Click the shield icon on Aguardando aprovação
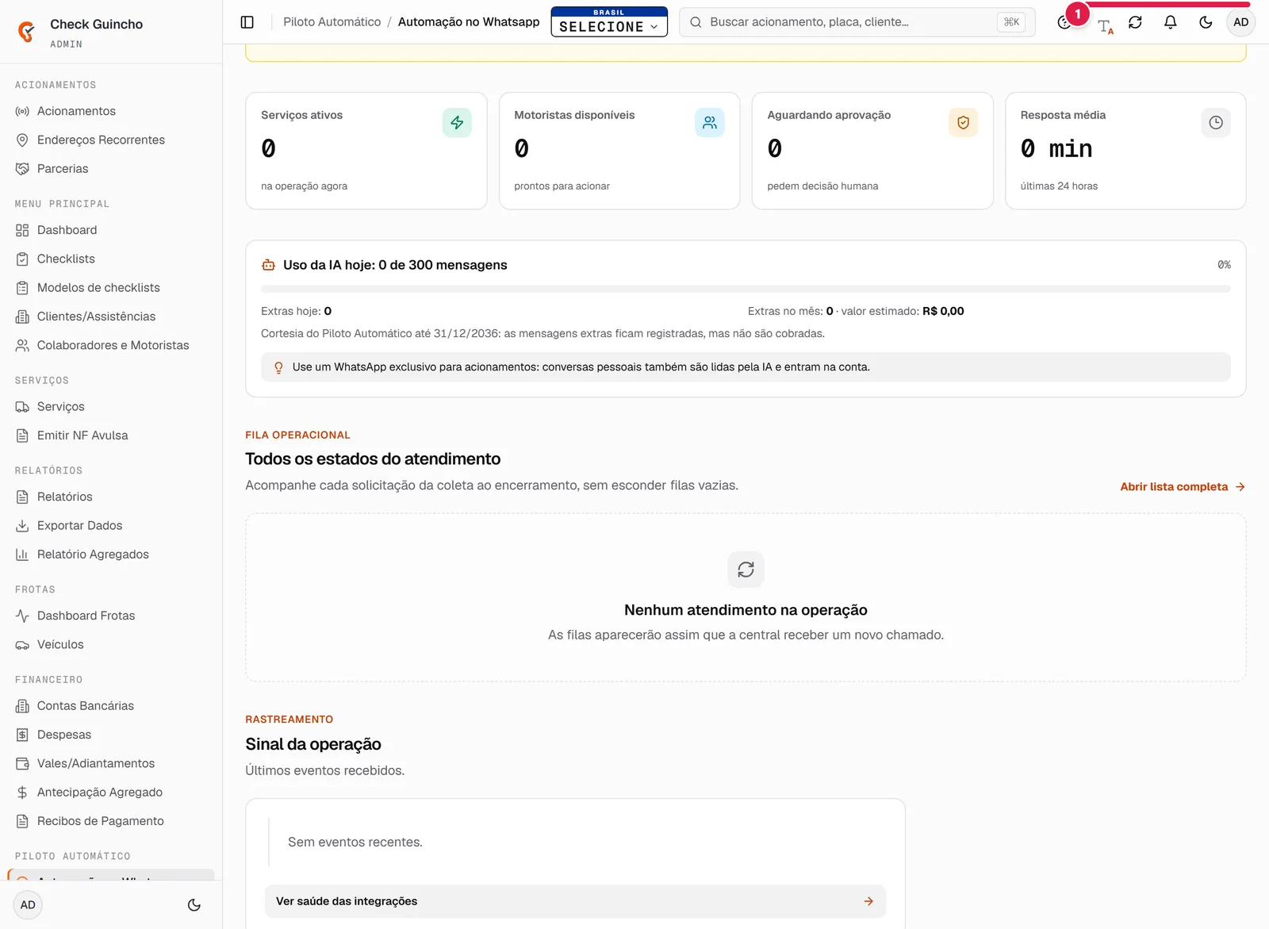The height and width of the screenshot is (929, 1269). (x=963, y=123)
